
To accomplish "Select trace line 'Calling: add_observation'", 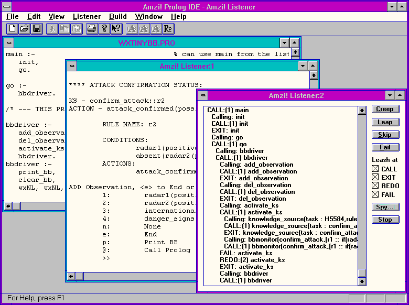I will (256, 165).
